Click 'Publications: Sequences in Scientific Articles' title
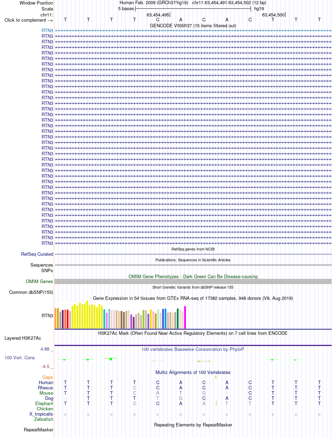The height and width of the screenshot is (438, 332). click(193, 260)
